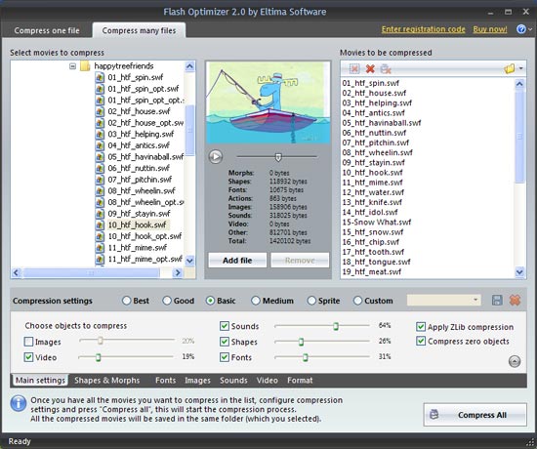Open the yellow folder icon in movies toolbar
This screenshot has width=537, height=449.
[x=510, y=68]
